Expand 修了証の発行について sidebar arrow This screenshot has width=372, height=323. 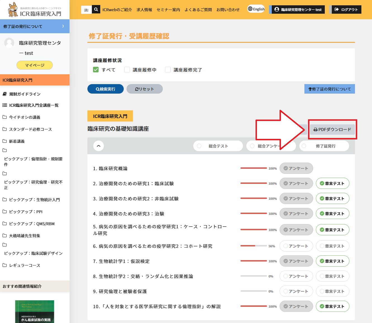coord(63,26)
